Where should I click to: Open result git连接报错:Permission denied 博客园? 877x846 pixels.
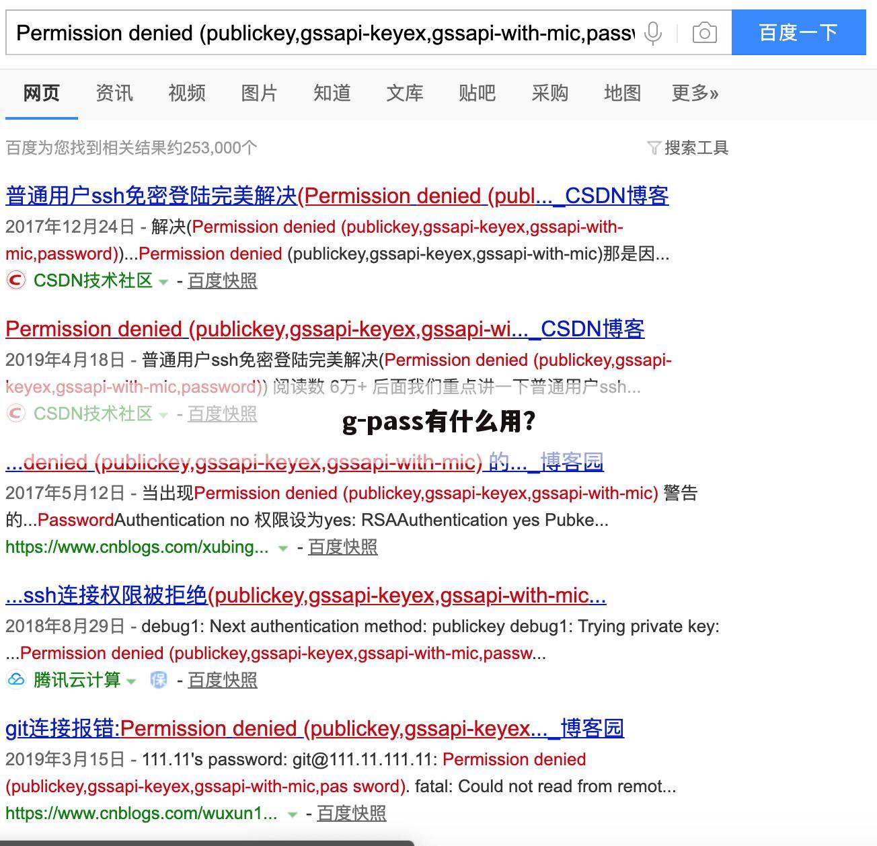point(315,728)
